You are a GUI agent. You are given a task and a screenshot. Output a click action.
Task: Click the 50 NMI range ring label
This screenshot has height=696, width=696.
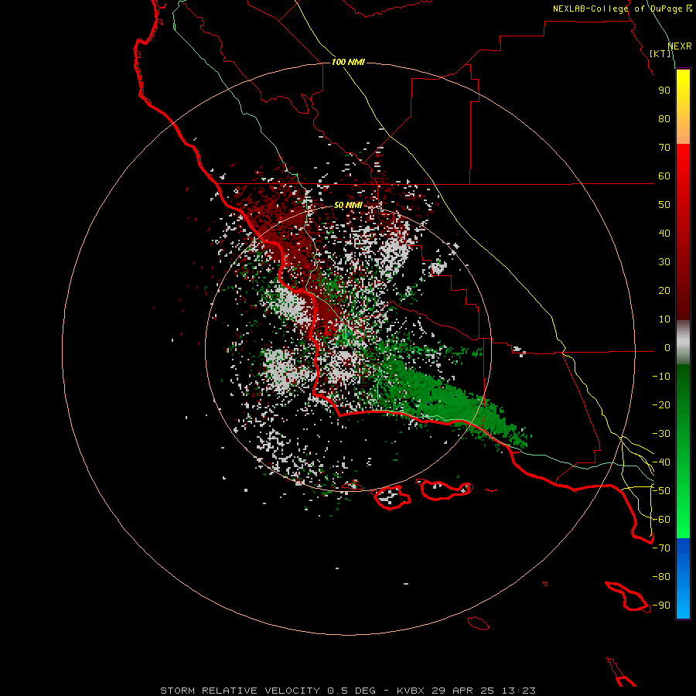pos(348,205)
